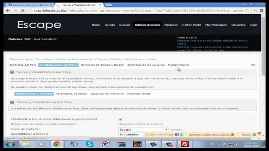269x151 pixels.
Task: Click Temas y Diseño breadcrumb link
Action: 109,59
